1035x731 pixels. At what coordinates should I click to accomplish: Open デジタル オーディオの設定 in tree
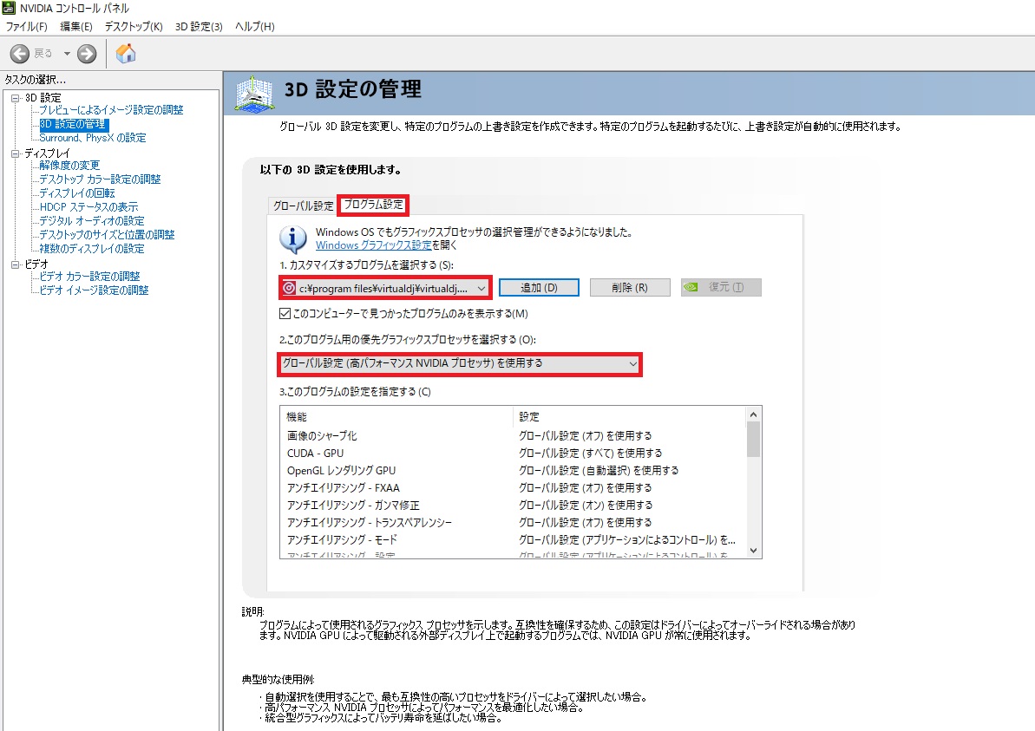coord(91,221)
